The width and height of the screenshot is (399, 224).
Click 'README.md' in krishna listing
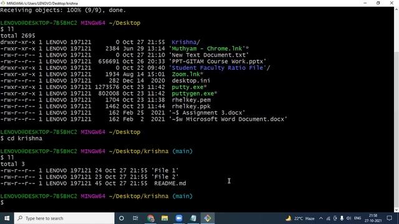point(170,184)
